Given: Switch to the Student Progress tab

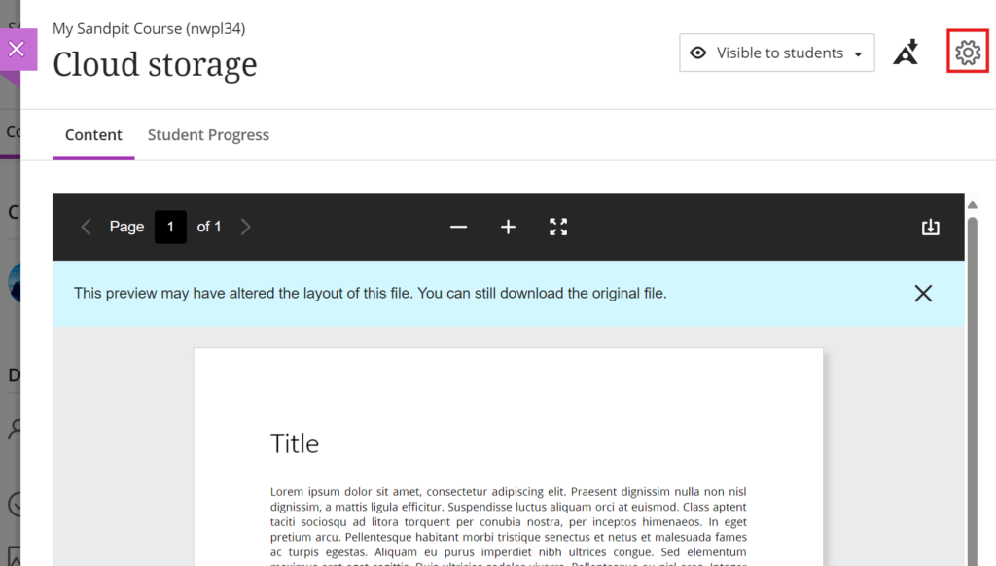Looking at the screenshot, I should 208,134.
